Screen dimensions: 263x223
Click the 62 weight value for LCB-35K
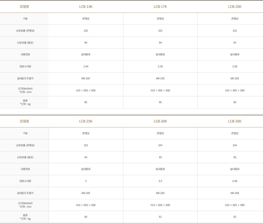(235, 217)
